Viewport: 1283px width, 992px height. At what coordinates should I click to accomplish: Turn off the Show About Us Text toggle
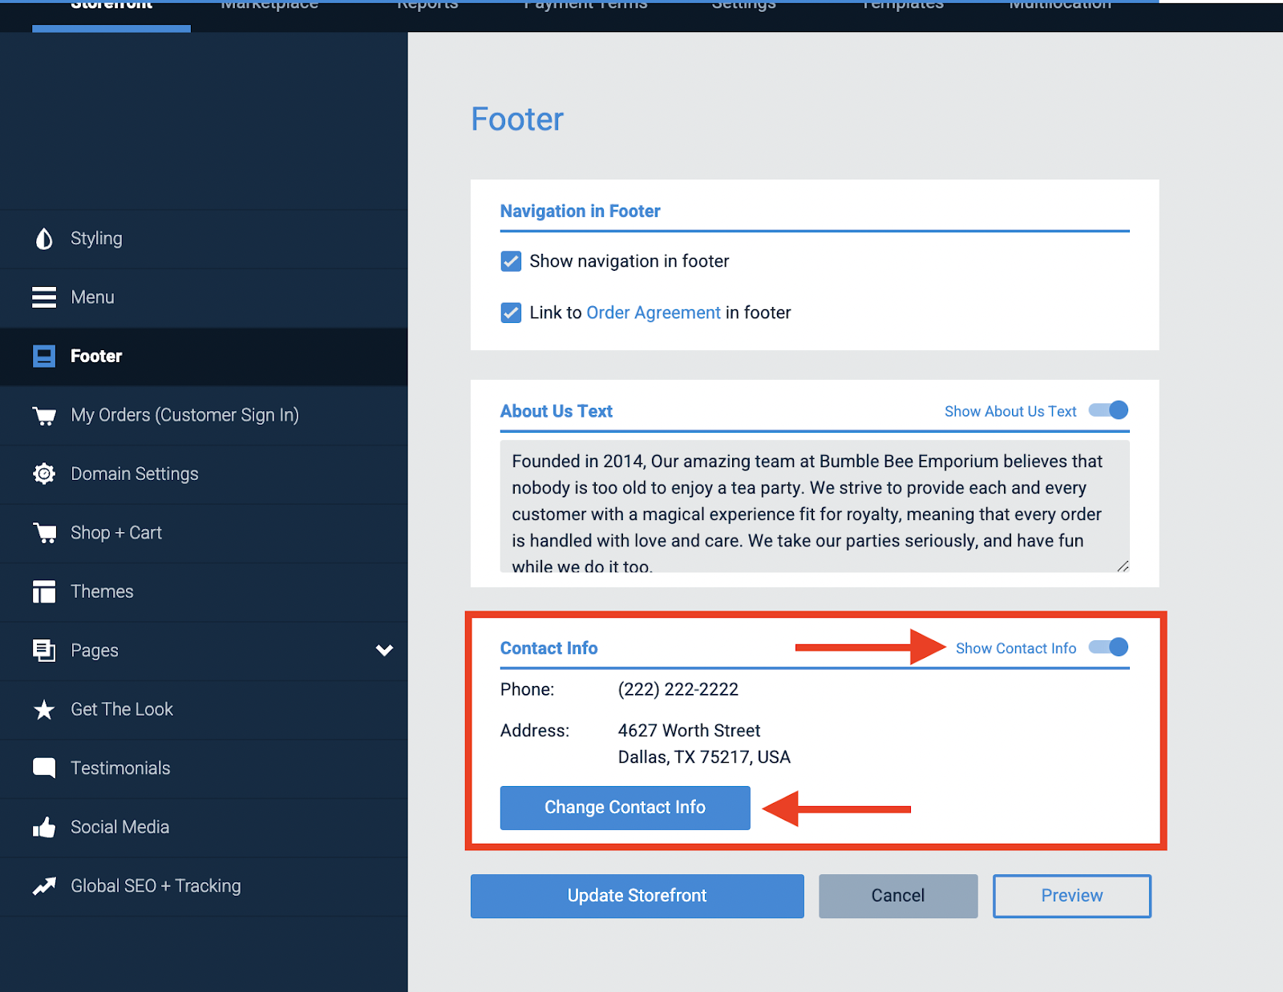pyautogui.click(x=1107, y=409)
